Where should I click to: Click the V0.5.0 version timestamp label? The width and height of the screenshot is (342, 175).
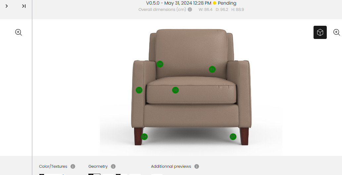point(179,3)
